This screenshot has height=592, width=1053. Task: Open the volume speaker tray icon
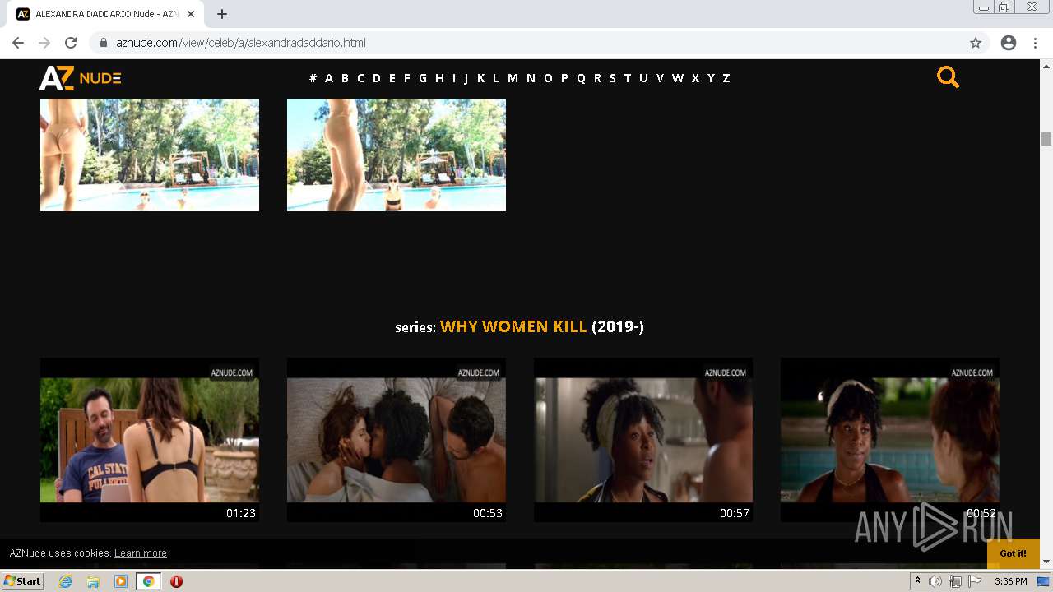pyautogui.click(x=935, y=581)
